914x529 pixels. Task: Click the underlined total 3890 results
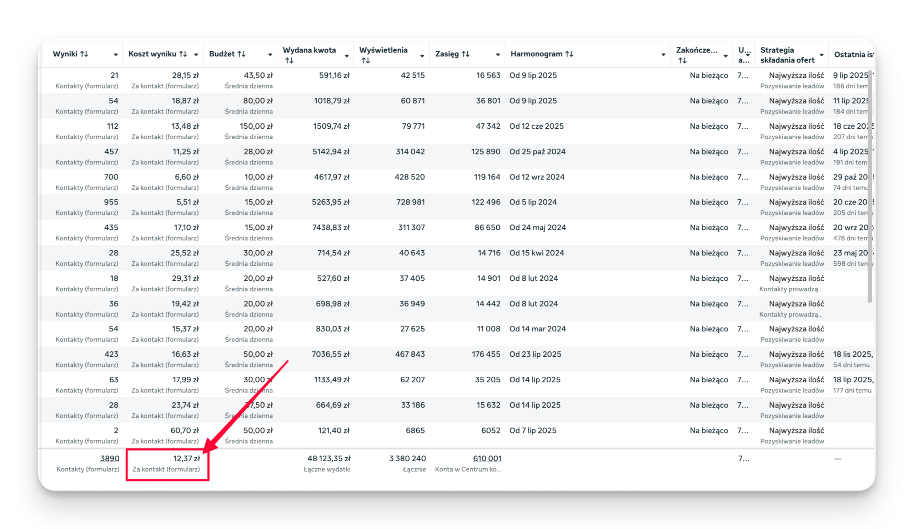[x=110, y=458]
